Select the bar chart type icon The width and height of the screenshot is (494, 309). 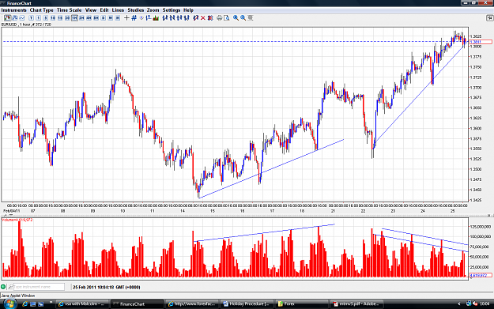[x=15, y=18]
